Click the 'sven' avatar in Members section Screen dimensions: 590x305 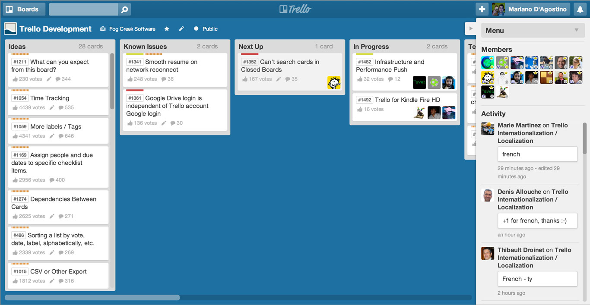point(488,92)
